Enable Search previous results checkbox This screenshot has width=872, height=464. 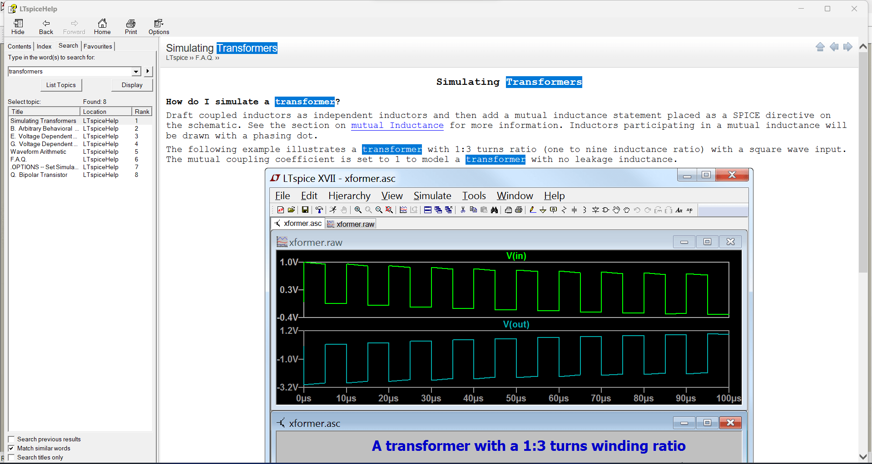(11, 439)
